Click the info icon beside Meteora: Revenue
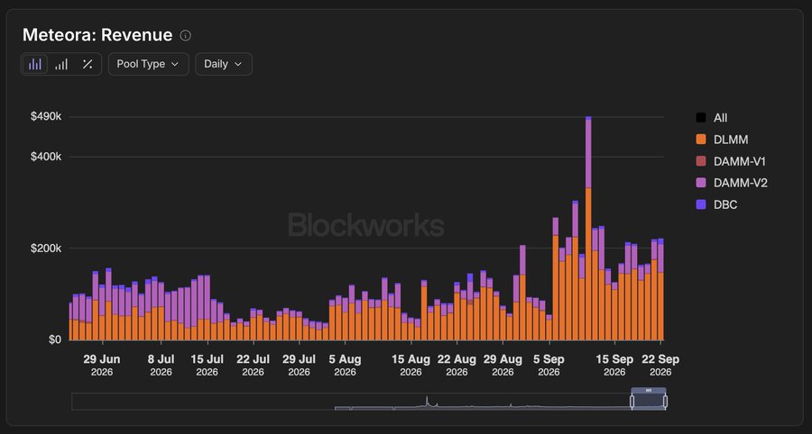 coord(185,35)
